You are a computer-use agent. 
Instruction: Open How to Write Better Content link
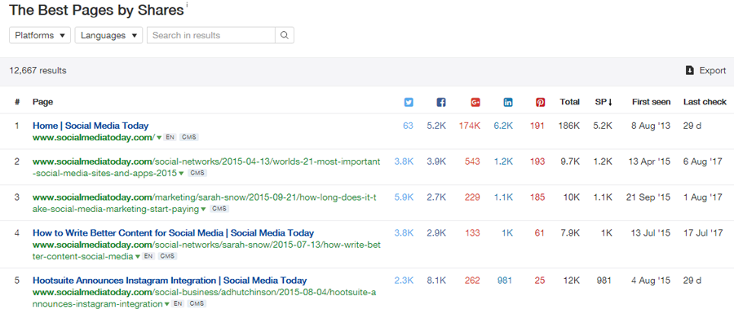coord(173,232)
